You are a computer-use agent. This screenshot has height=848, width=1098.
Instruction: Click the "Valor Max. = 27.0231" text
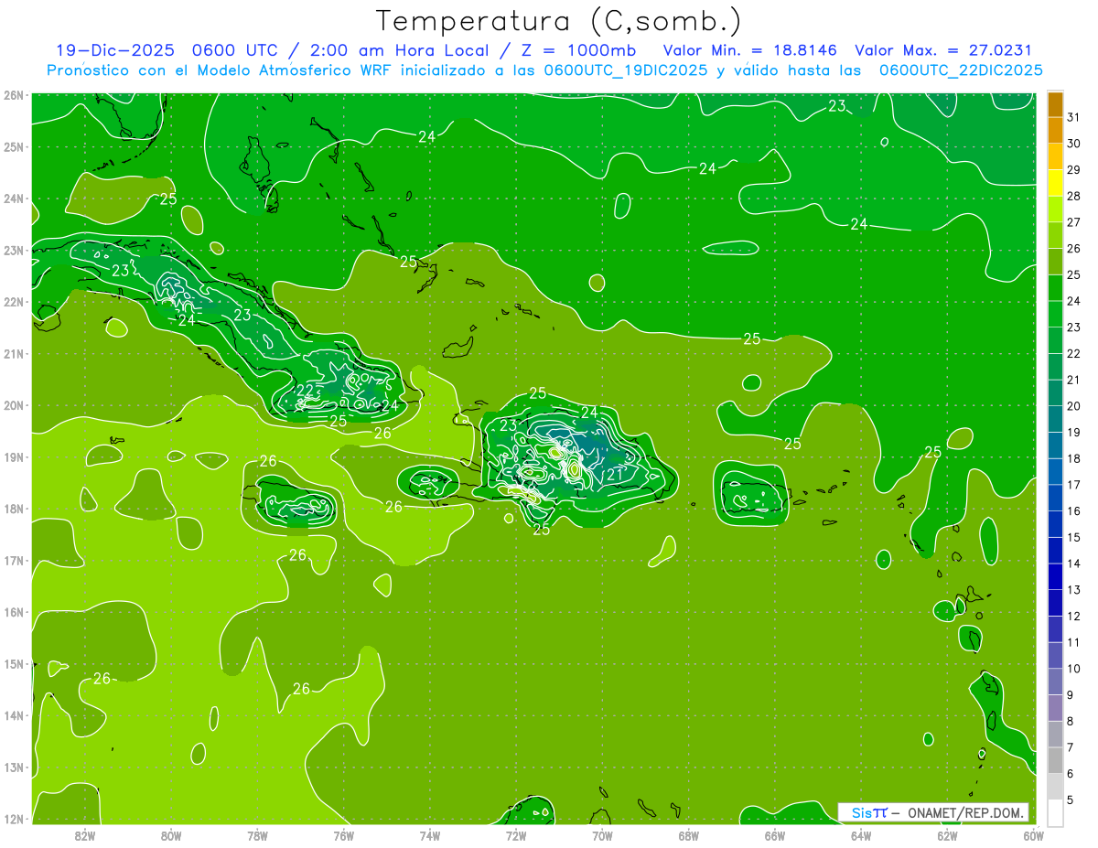pyautogui.click(x=942, y=50)
